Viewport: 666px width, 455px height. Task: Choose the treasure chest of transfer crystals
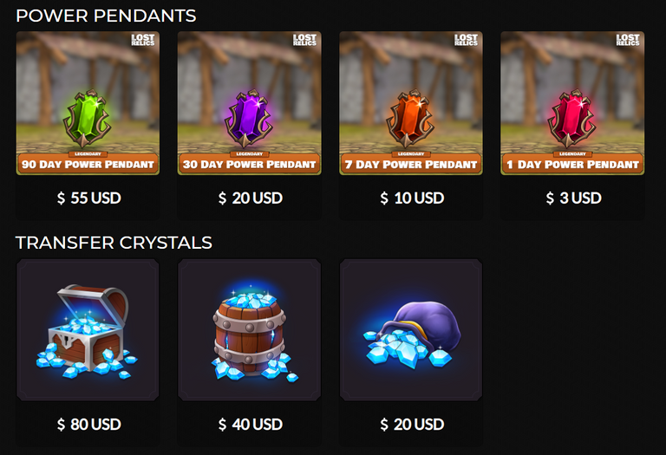click(88, 331)
